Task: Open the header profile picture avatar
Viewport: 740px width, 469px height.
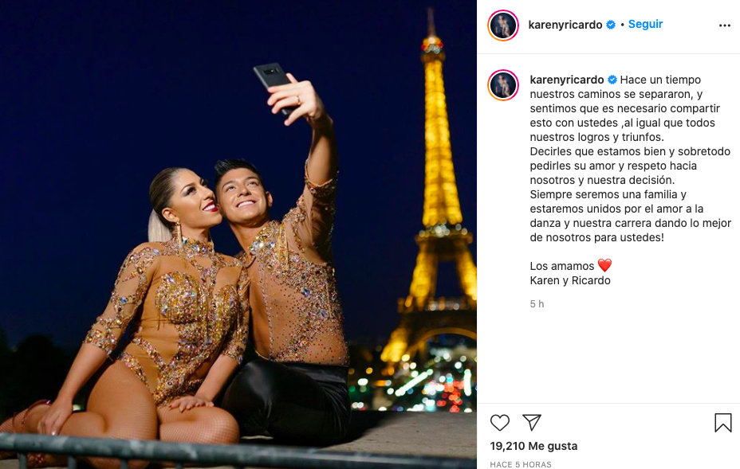Action: click(503, 25)
